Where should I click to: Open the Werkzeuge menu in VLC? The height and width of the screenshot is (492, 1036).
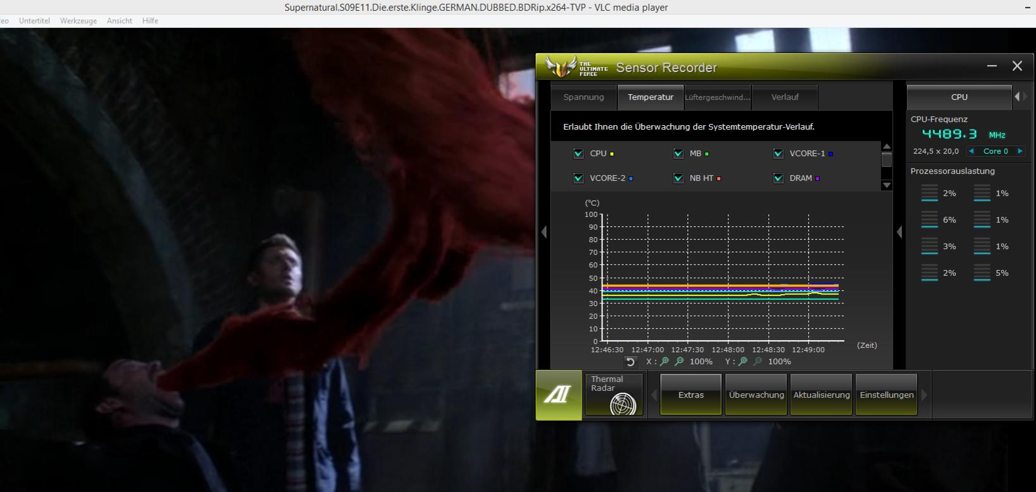pyautogui.click(x=78, y=21)
